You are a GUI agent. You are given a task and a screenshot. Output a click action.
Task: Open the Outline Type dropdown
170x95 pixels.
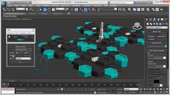157,66
